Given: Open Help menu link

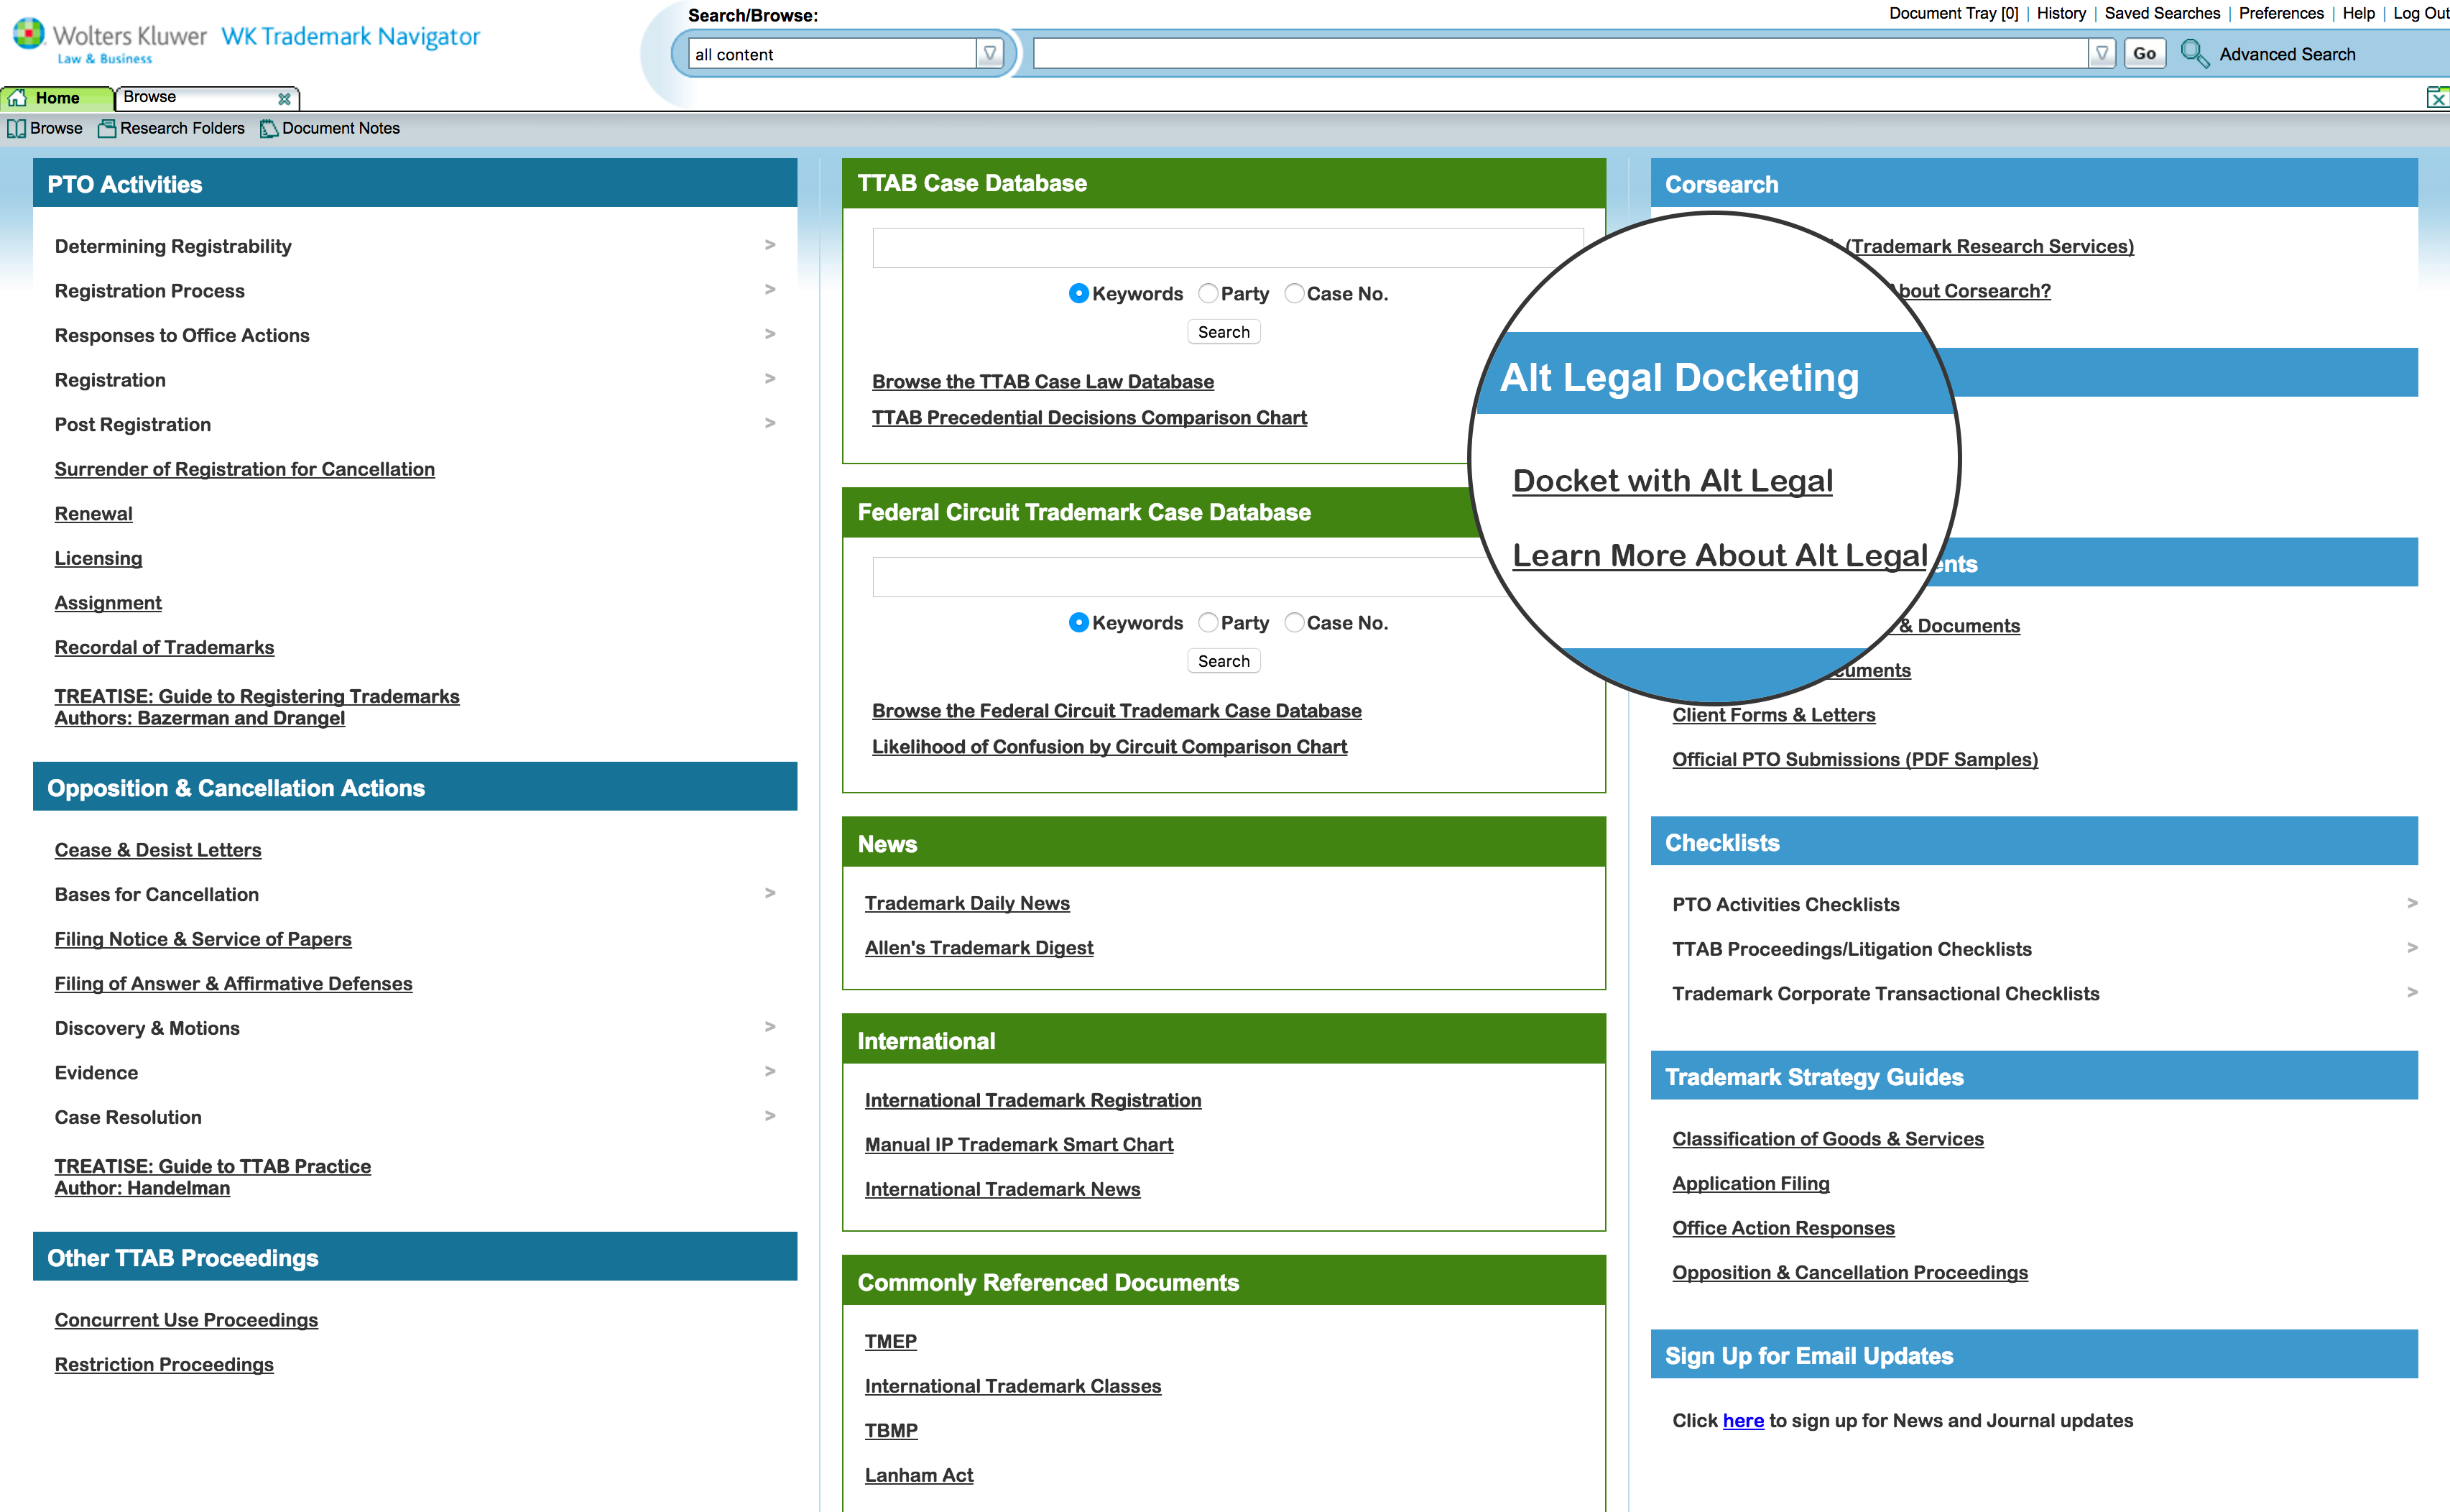Looking at the screenshot, I should (x=2358, y=13).
